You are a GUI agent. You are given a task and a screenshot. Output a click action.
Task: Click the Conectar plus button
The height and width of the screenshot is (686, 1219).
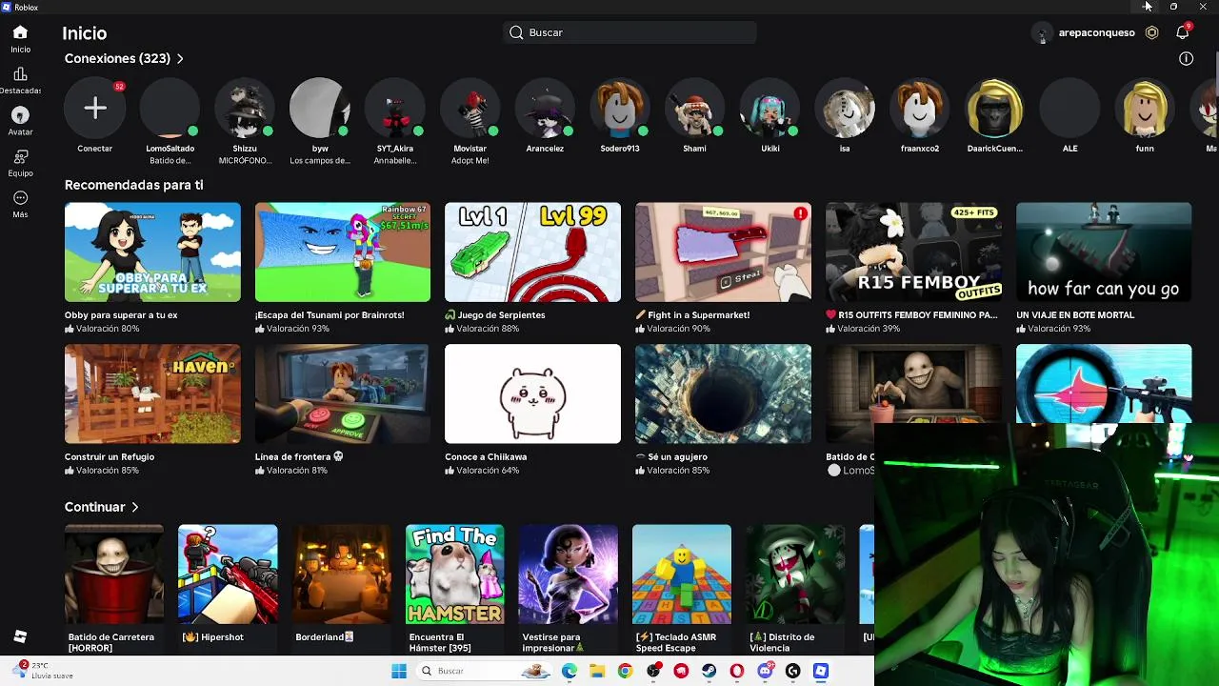(94, 108)
